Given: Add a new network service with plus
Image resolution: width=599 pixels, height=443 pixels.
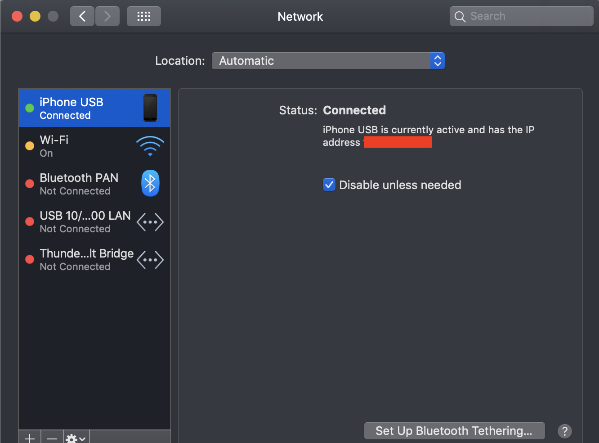Looking at the screenshot, I should pos(30,438).
